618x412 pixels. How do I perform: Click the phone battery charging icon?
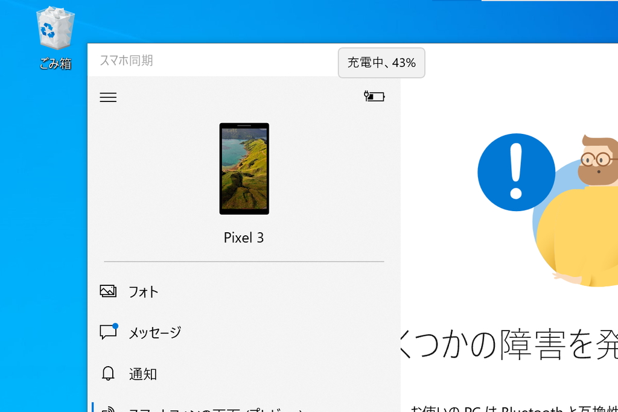374,96
